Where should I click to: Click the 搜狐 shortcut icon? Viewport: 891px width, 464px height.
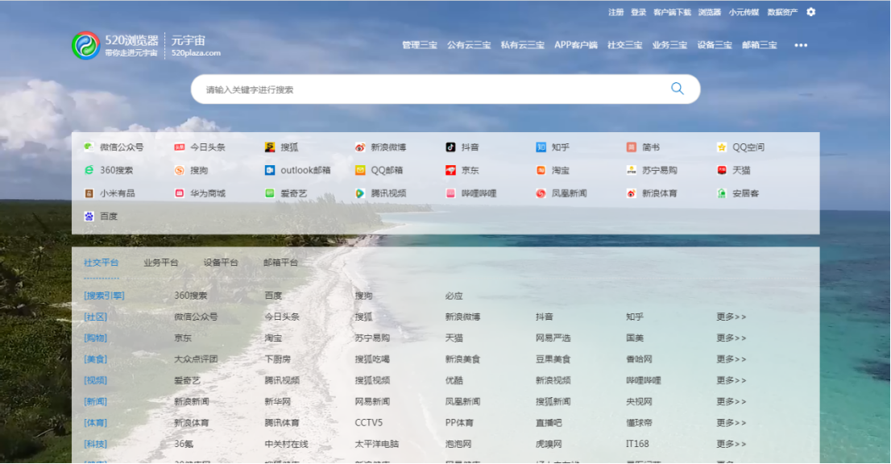[x=270, y=147]
